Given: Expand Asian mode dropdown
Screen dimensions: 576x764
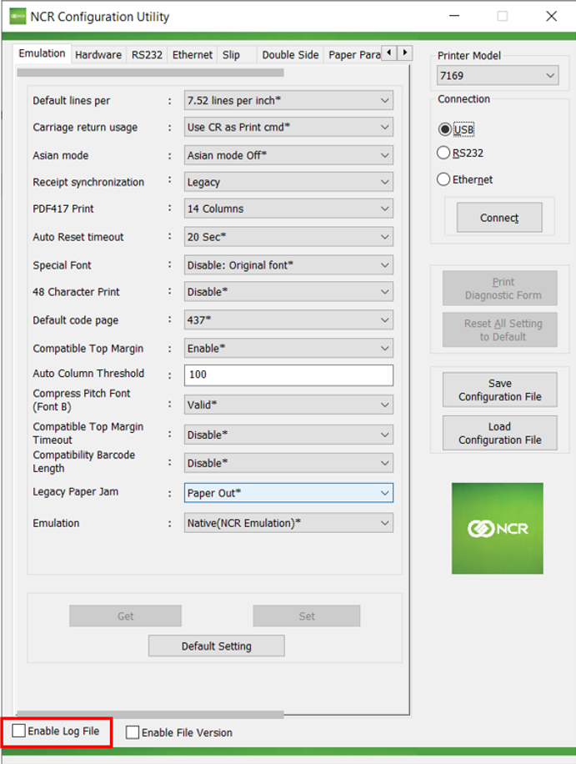Looking at the screenshot, I should click(288, 155).
